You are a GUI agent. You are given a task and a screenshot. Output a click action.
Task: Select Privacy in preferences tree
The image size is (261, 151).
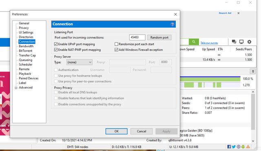pyautogui.click(x=24, y=28)
